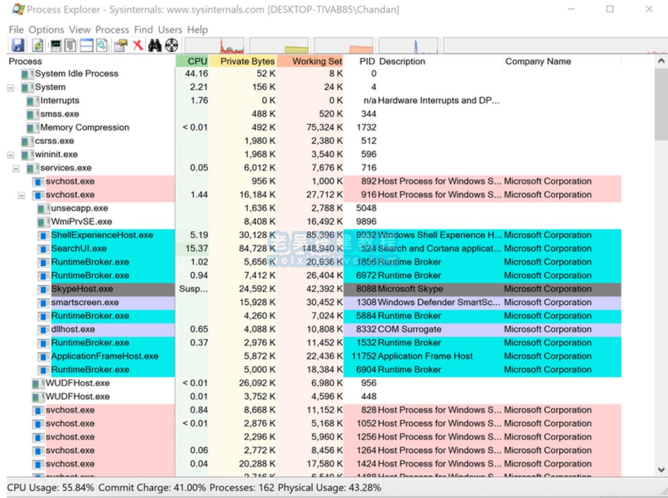Open the File menu
This screenshot has width=668, height=498.
(x=16, y=30)
